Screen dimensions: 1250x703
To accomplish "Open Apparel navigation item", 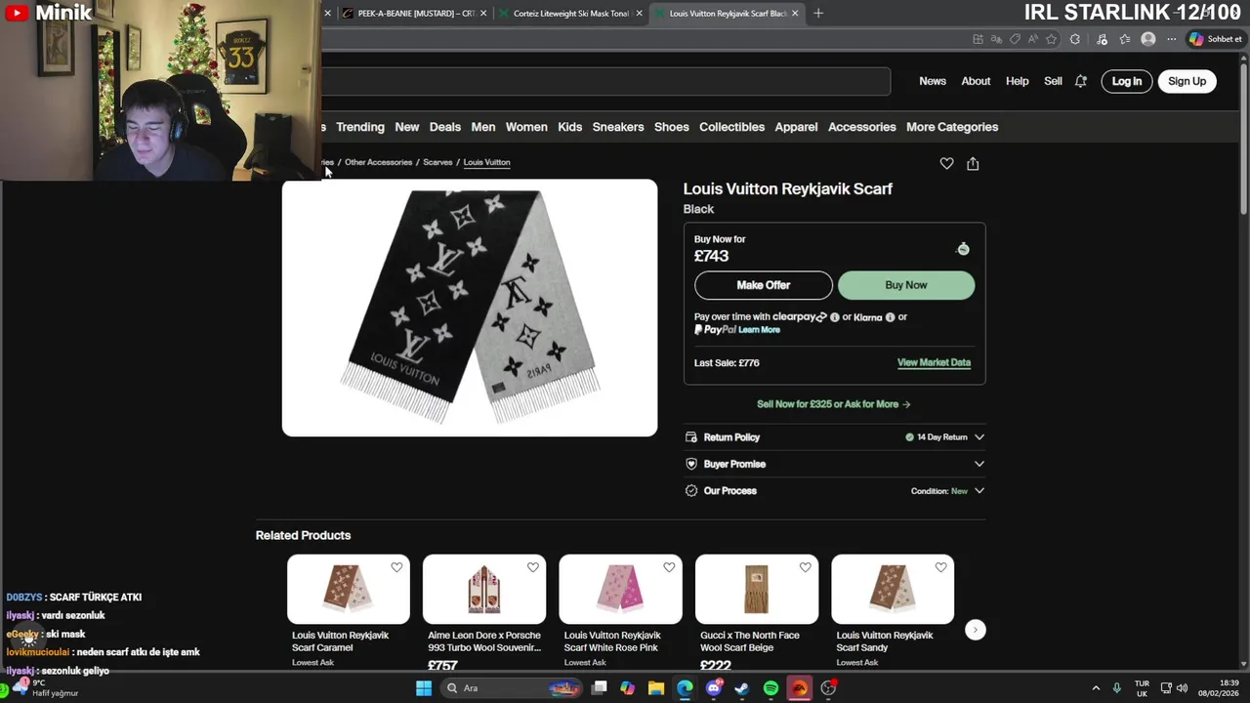I will pyautogui.click(x=796, y=127).
